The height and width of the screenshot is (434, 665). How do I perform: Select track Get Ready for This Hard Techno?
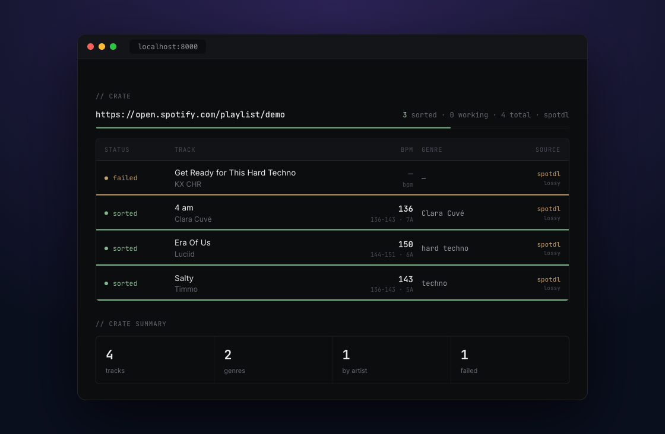235,173
